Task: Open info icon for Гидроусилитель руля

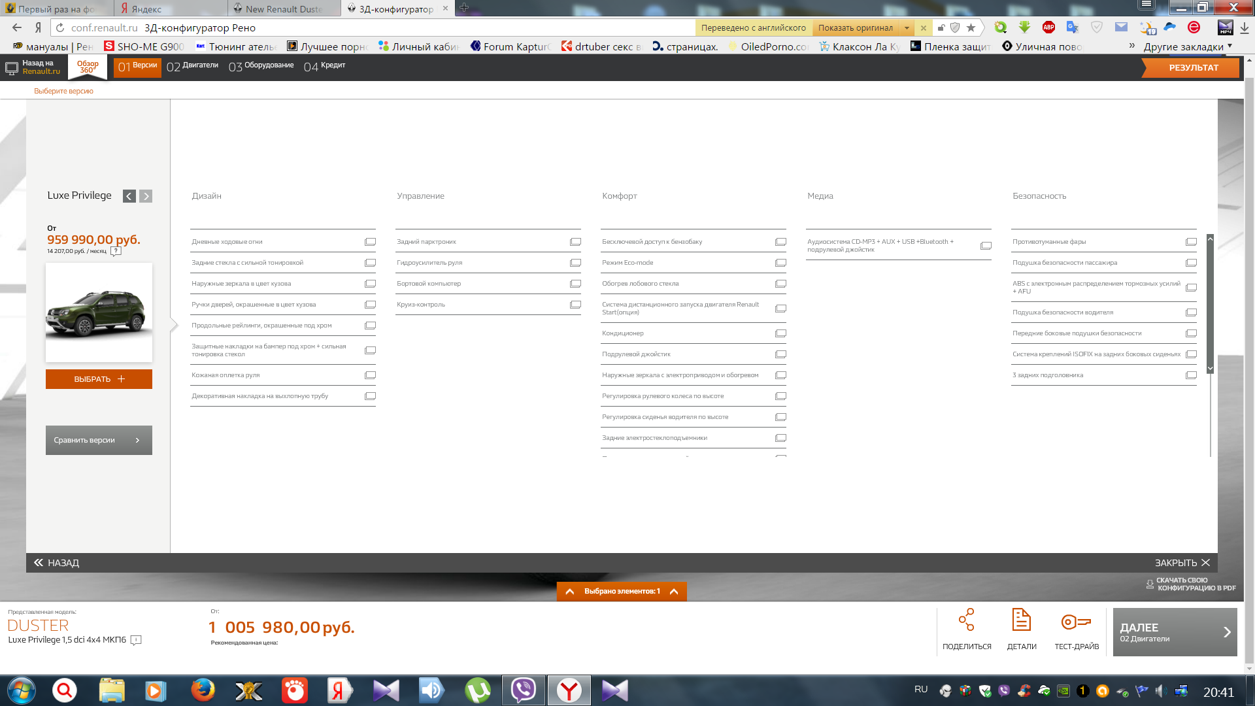Action: click(575, 263)
